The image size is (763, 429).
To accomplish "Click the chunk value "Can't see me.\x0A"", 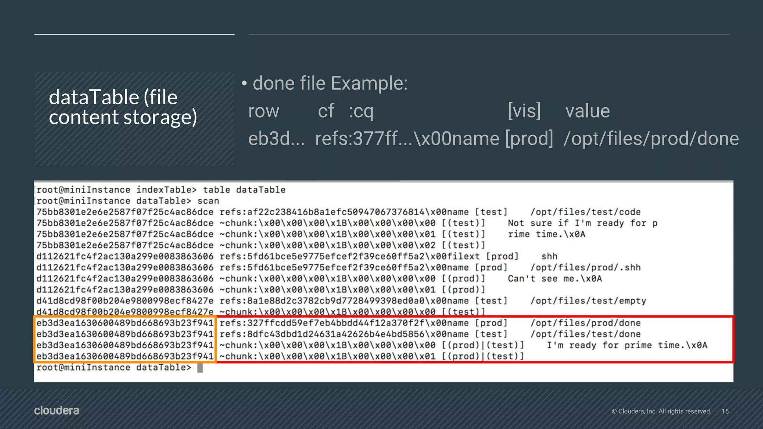I will pyautogui.click(x=555, y=279).
